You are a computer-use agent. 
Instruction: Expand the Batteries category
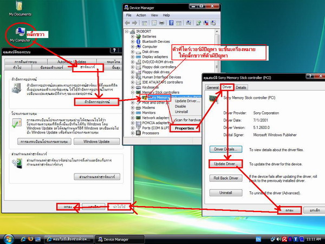pyautogui.click(x=133, y=36)
